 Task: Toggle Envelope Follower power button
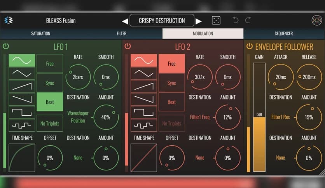[250, 46]
